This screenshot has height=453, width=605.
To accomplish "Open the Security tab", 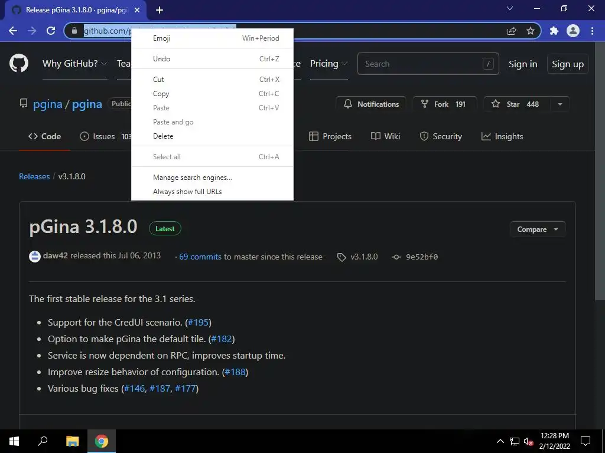I will point(441,136).
